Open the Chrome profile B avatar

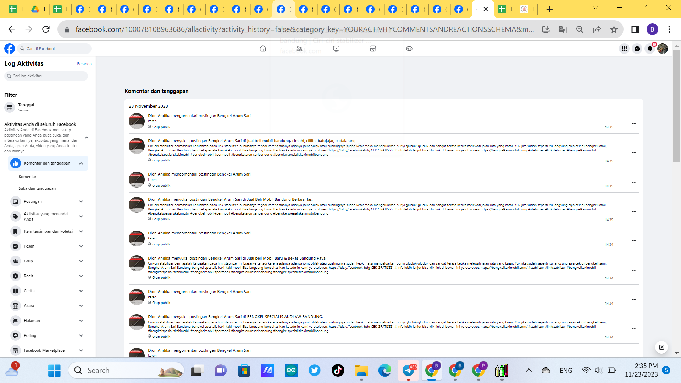pyautogui.click(x=652, y=29)
